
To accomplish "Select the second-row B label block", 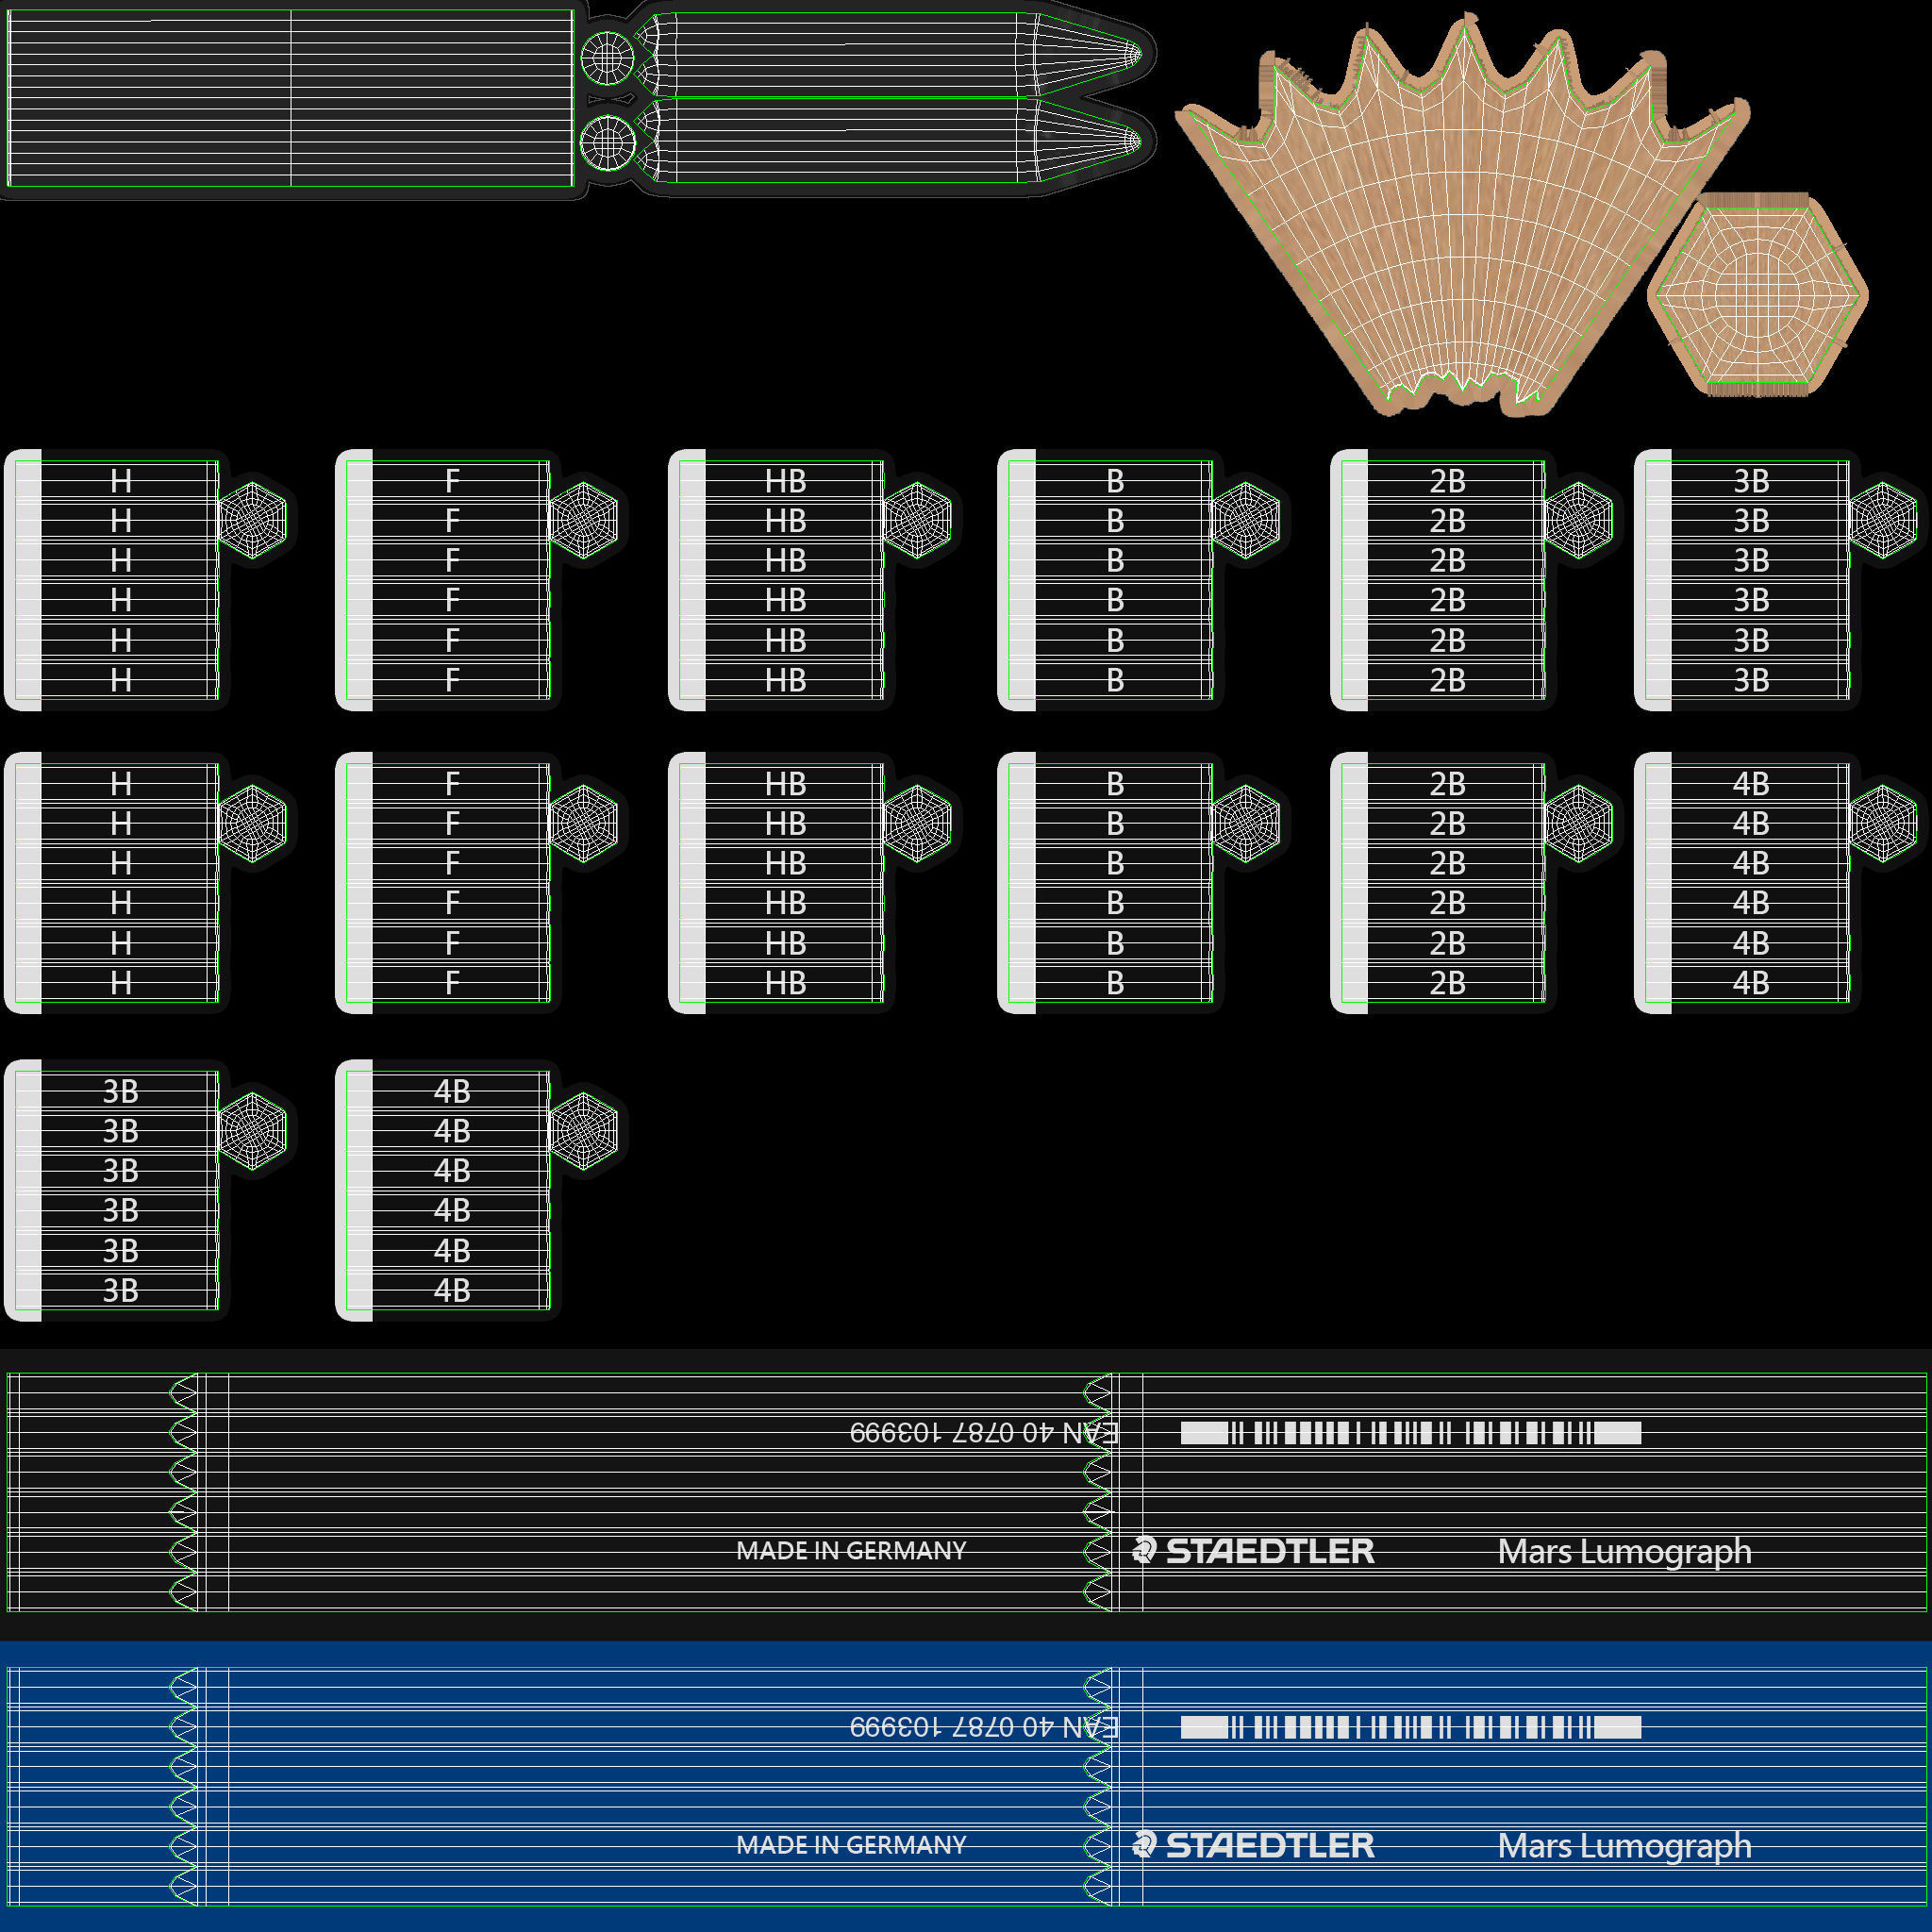I will pyautogui.click(x=1114, y=882).
